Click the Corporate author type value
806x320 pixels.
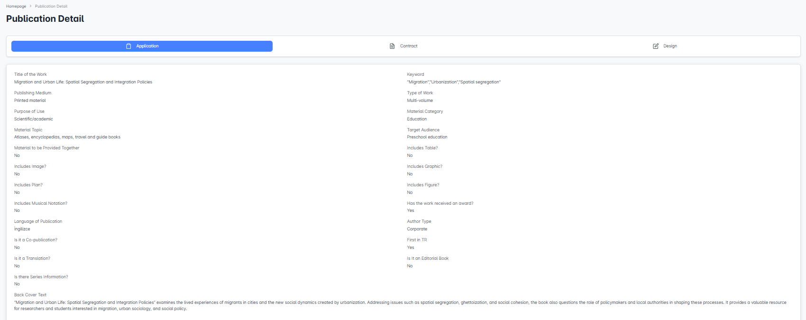(x=417, y=229)
